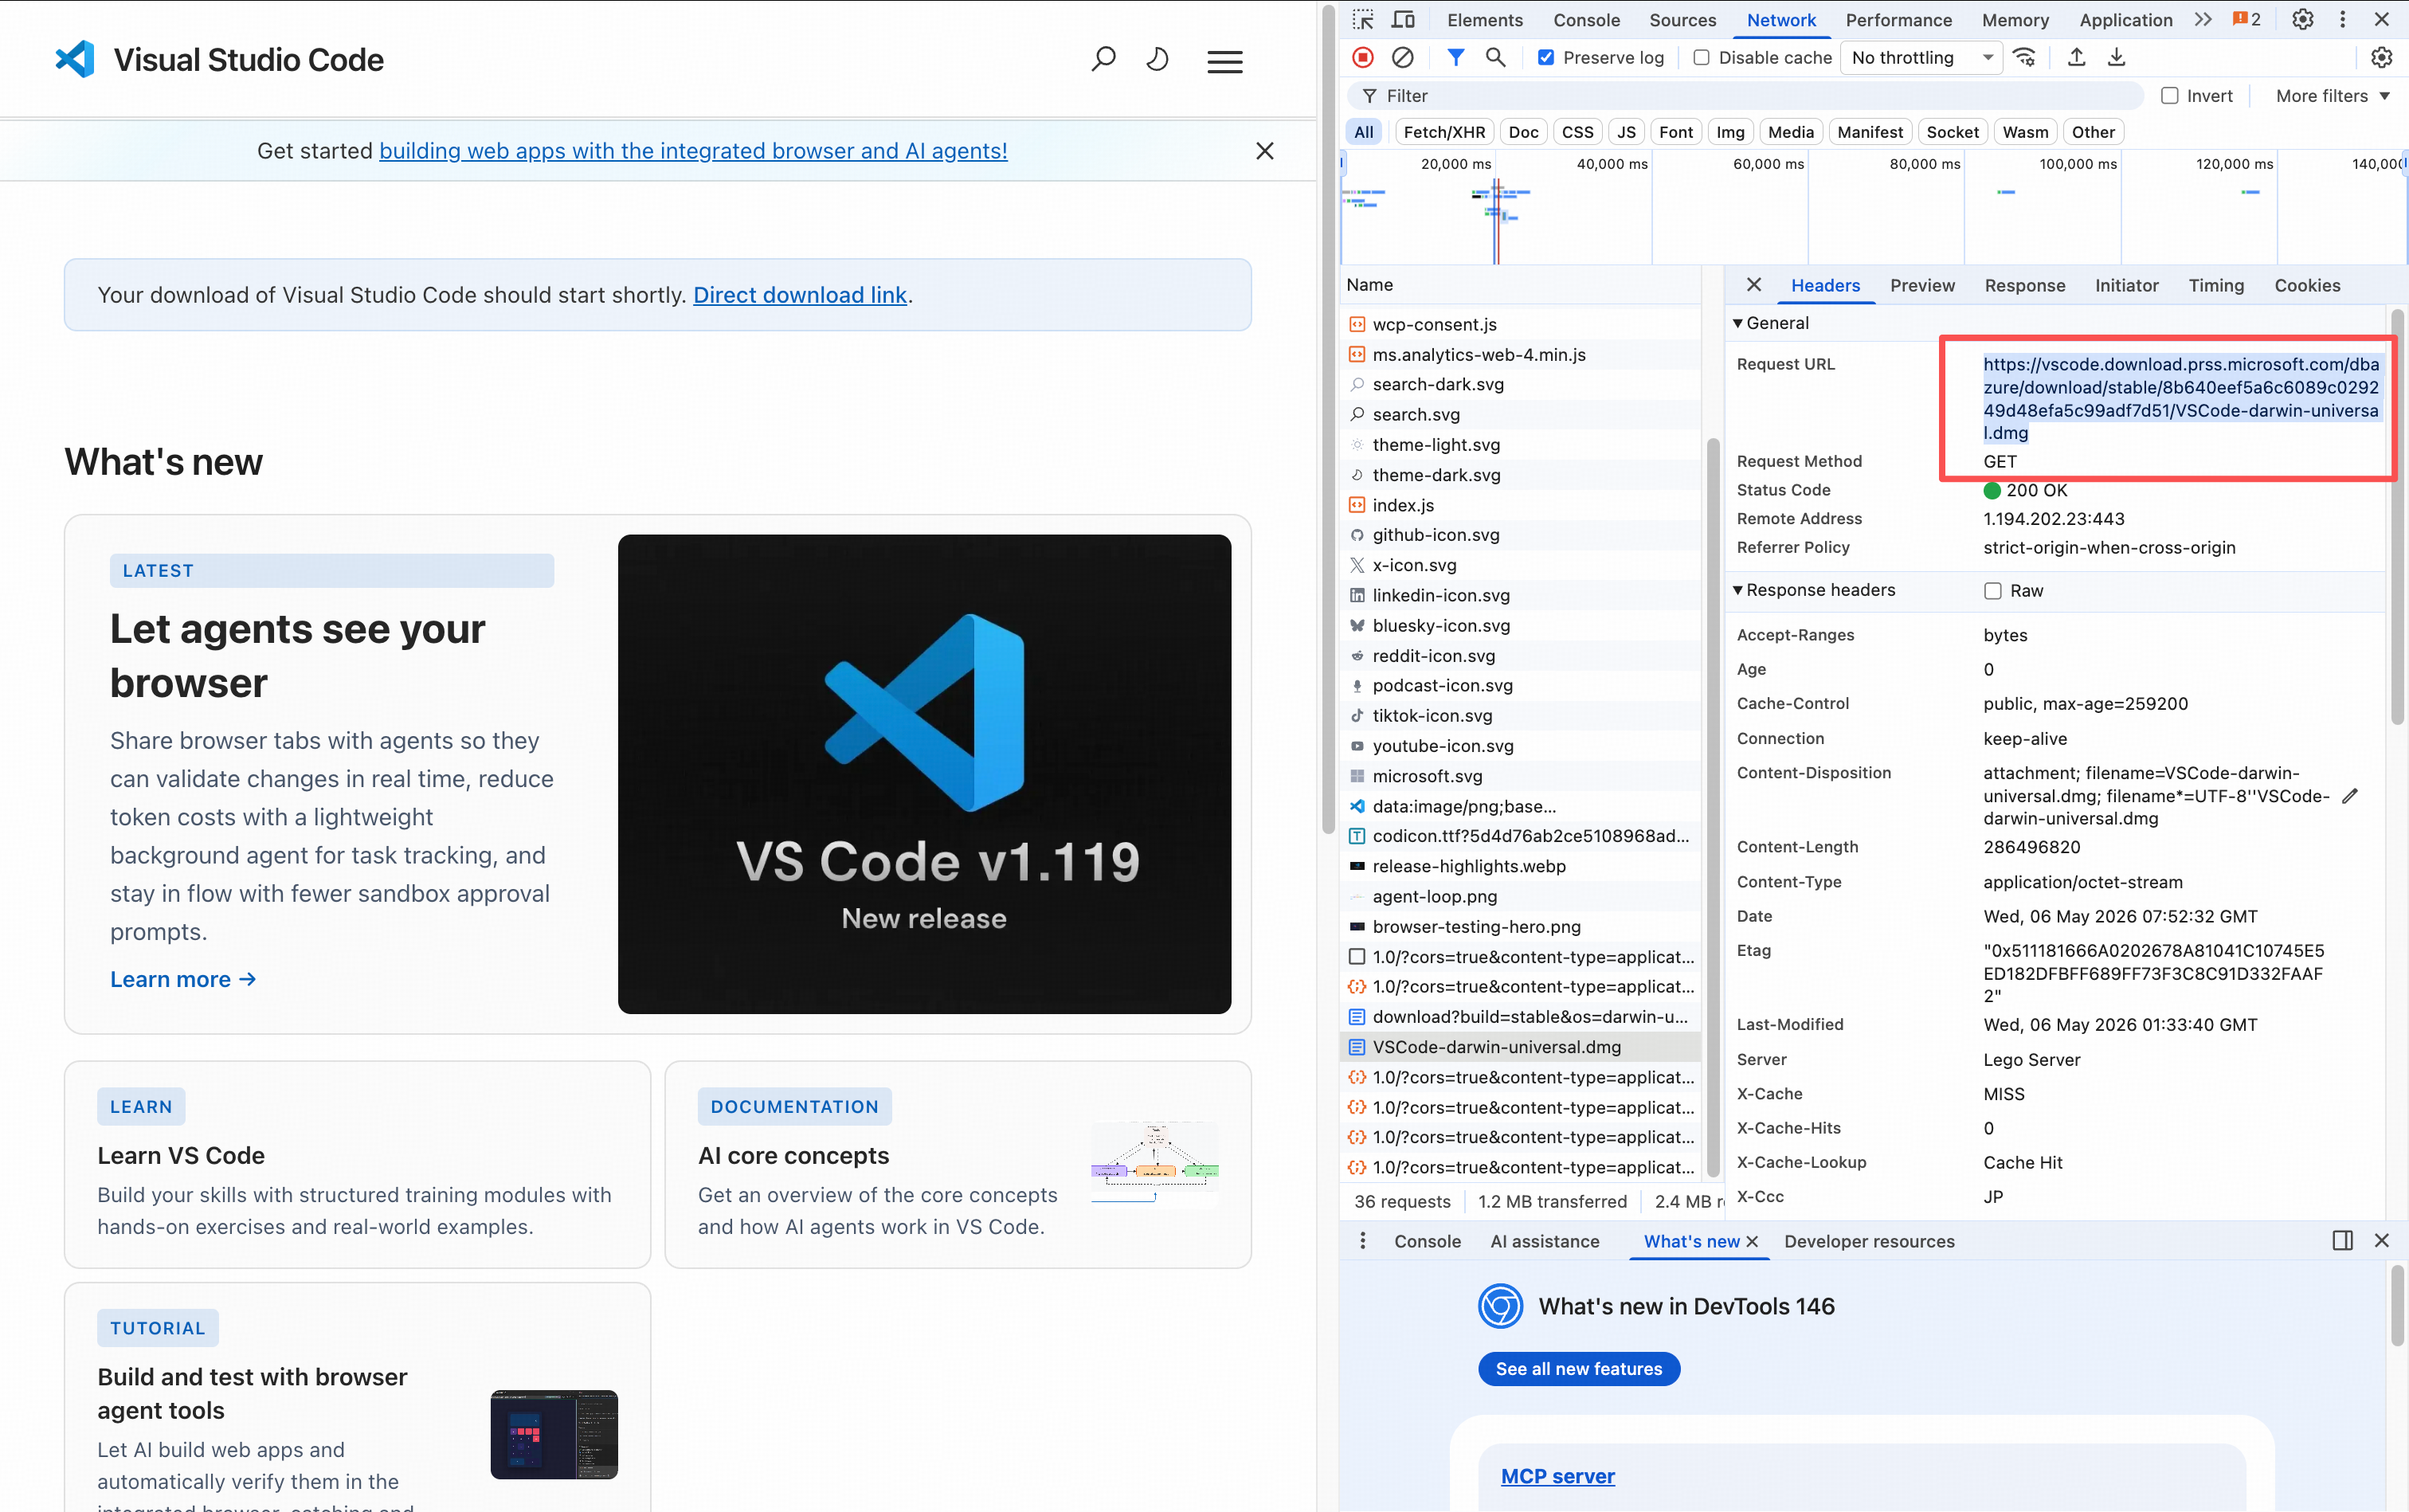This screenshot has width=2409, height=1512.
Task: Select the index.js request row
Action: [x=1519, y=505]
